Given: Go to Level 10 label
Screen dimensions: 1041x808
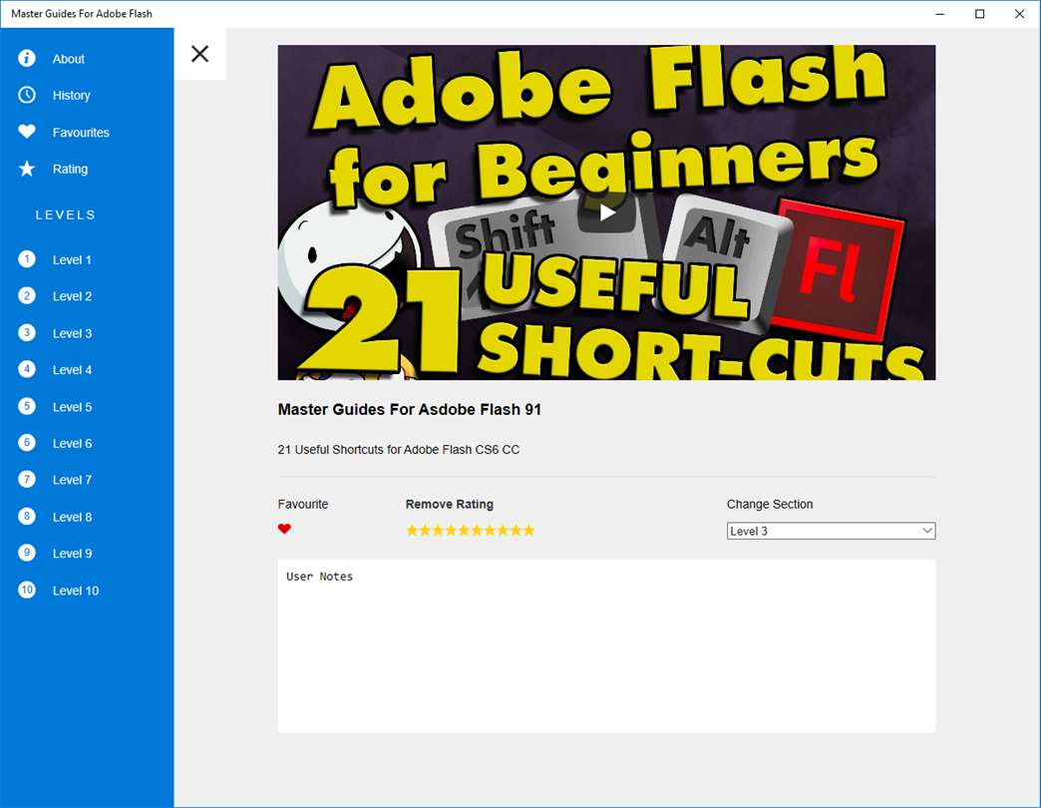Looking at the screenshot, I should 76,591.
